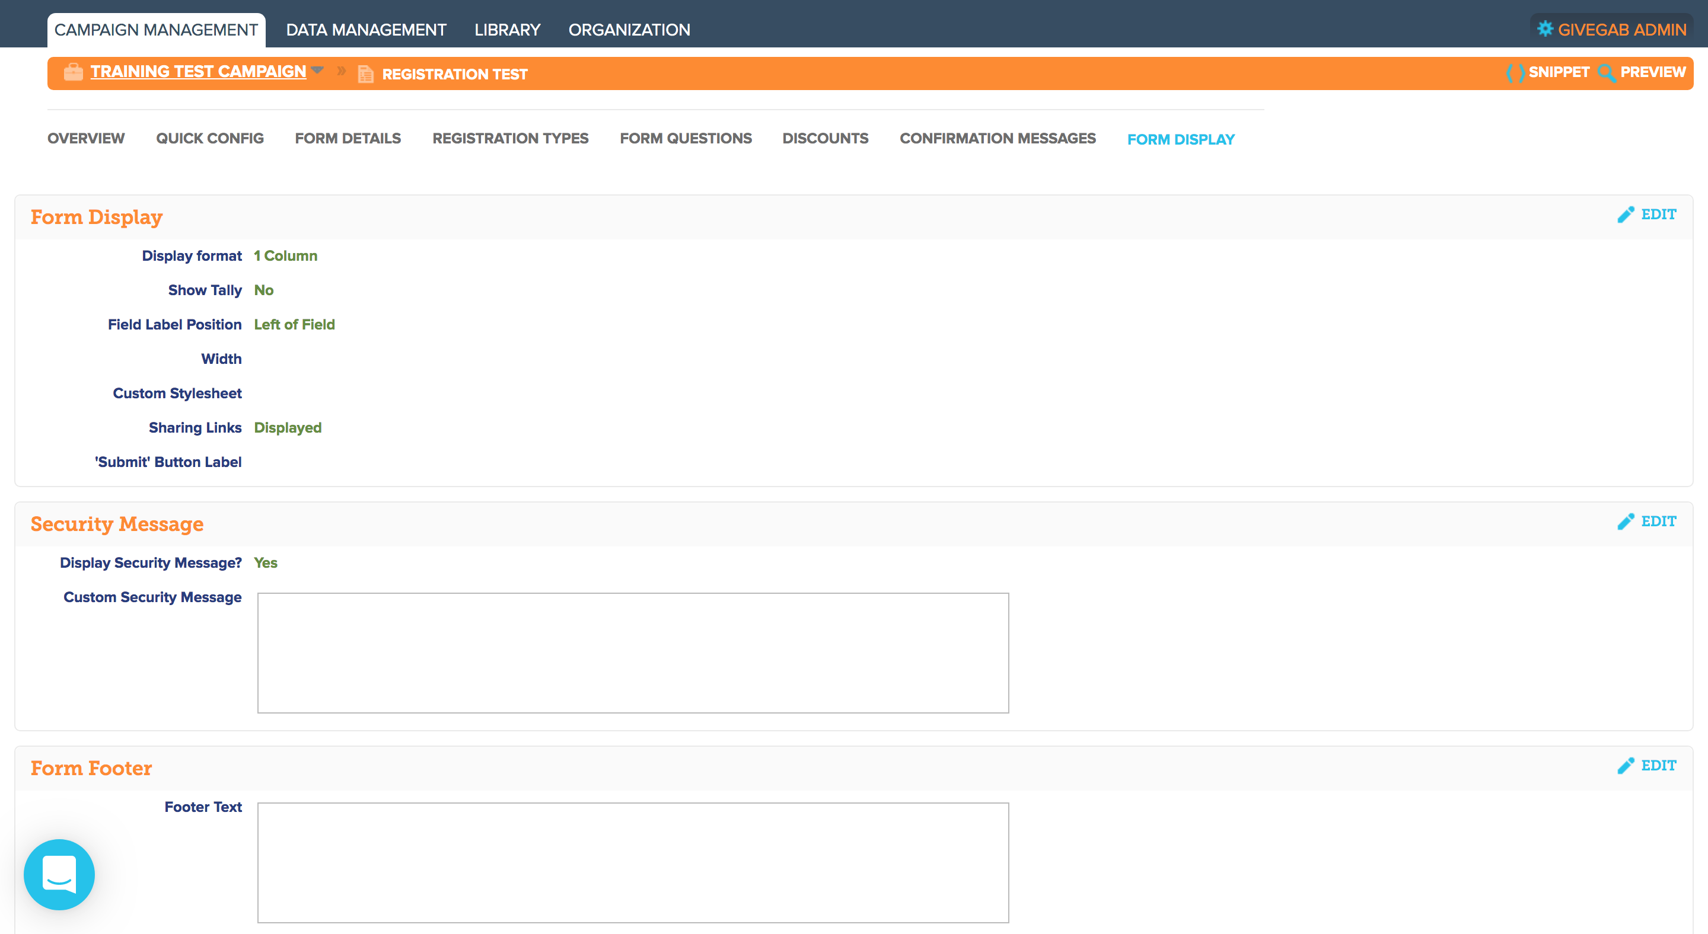Click the Custom Security Message text box
Viewport: 1708px width, 934px height.
(633, 653)
